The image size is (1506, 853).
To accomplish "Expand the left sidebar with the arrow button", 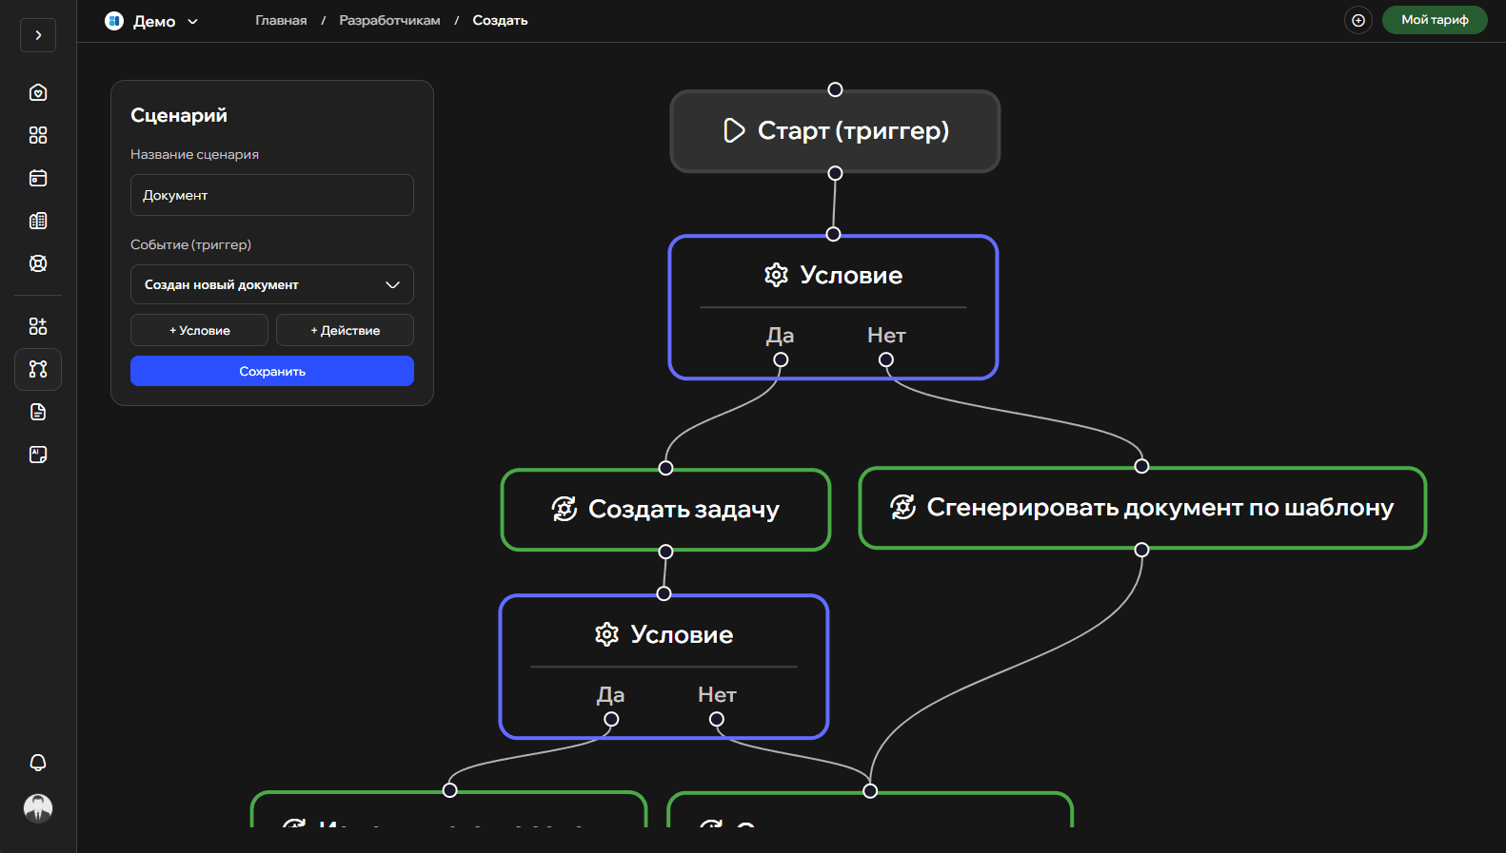I will pos(38,35).
